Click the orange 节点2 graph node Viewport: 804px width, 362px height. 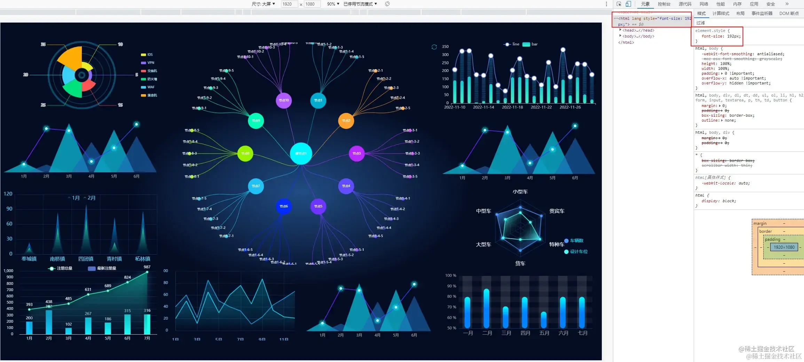tap(346, 121)
